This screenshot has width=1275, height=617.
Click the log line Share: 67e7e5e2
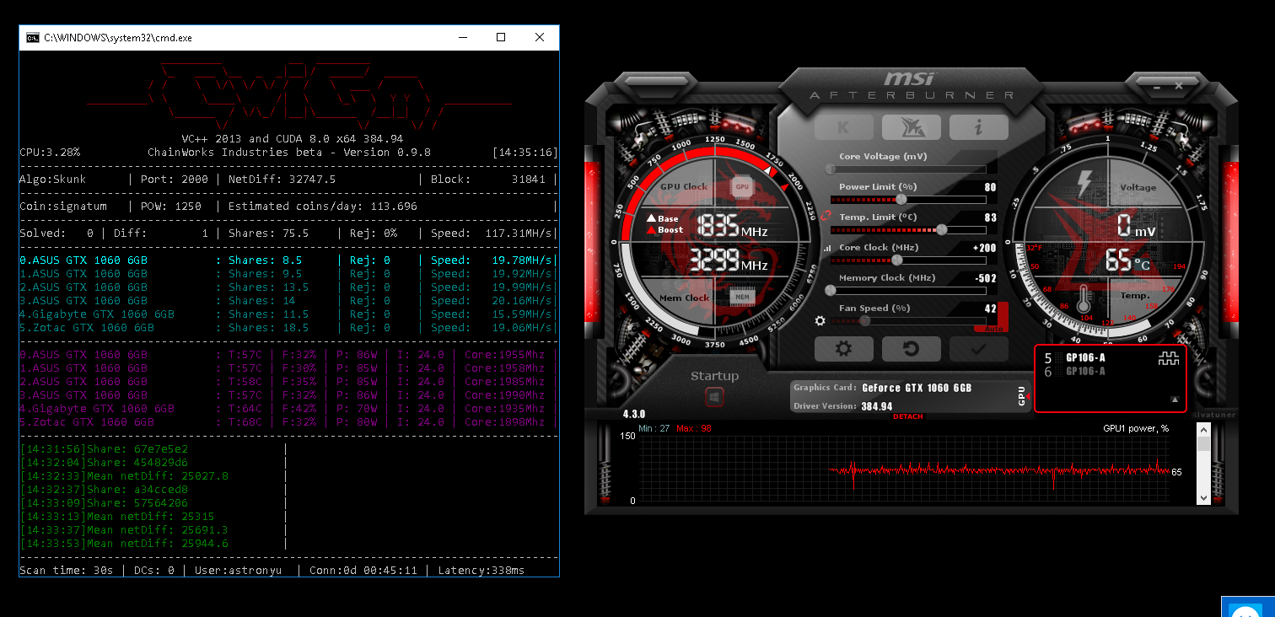pos(104,449)
